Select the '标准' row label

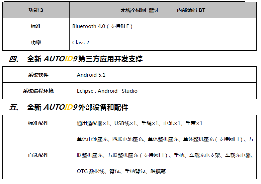(x=36, y=26)
